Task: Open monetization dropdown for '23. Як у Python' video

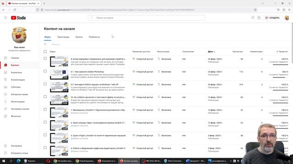Action: pos(164,97)
